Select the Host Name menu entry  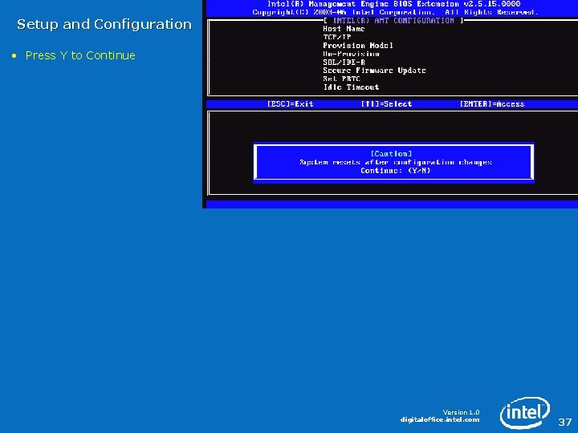click(x=344, y=29)
